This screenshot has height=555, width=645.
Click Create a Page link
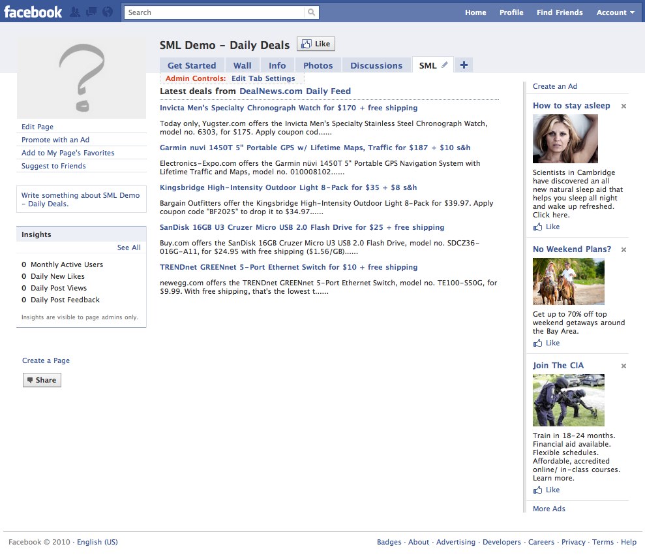(x=46, y=360)
